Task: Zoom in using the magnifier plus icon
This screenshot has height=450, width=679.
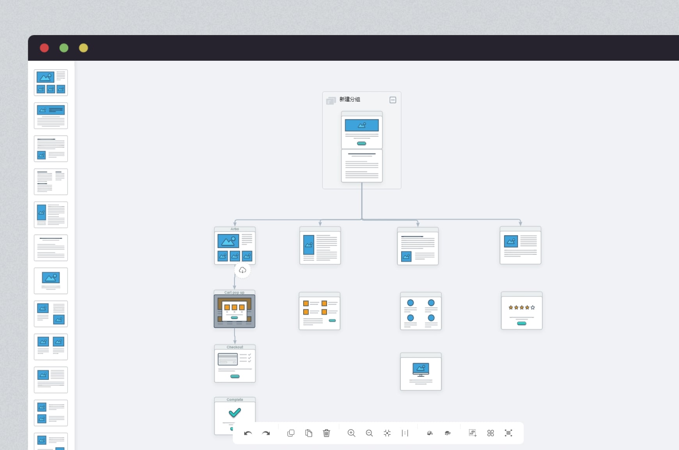Action: coord(351,433)
